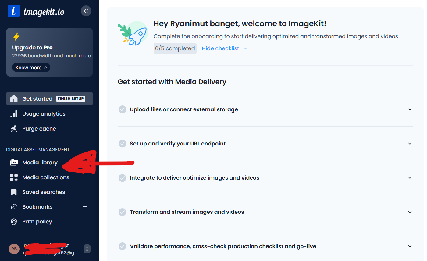Screen dimensions: 427x261
Task: Click the Path policy shield icon
Action: tap(14, 222)
